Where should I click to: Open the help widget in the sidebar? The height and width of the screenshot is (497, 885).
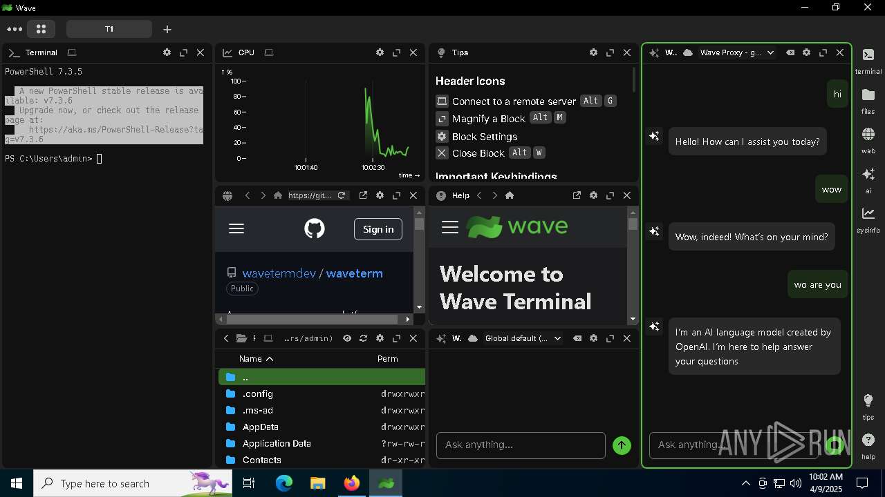point(868,446)
